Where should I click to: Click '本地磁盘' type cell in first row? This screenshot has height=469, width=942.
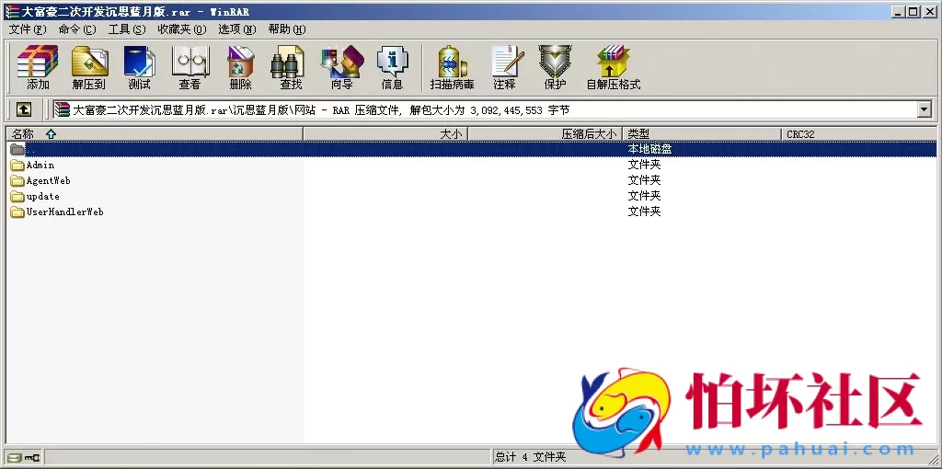pyautogui.click(x=649, y=149)
